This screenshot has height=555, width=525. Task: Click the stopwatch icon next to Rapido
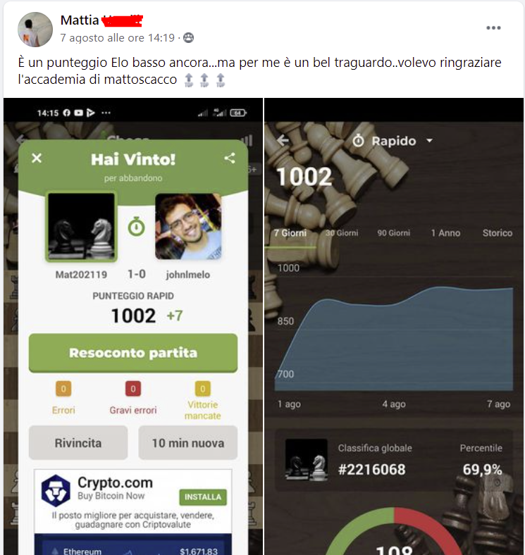[x=358, y=141]
